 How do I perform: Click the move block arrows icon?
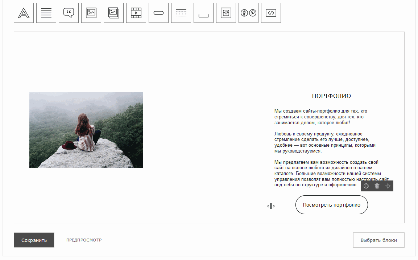pos(388,186)
